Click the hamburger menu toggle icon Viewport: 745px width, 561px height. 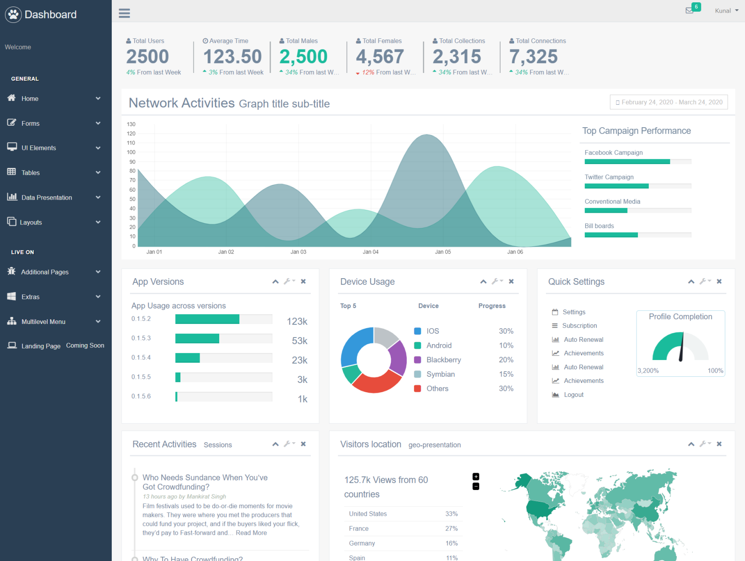[x=124, y=13]
